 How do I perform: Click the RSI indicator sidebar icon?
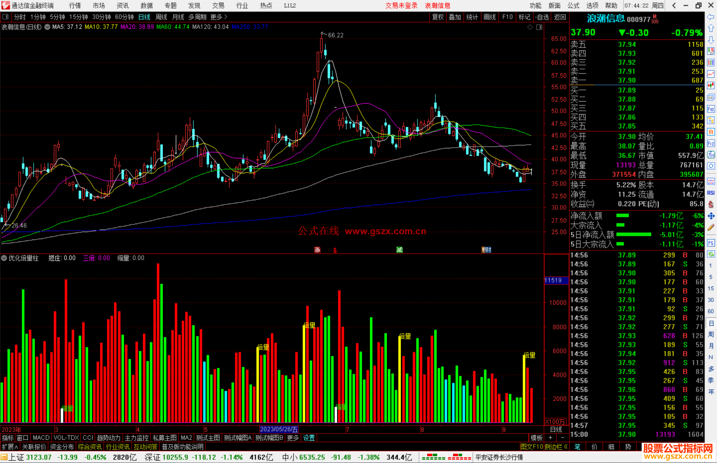(x=711, y=193)
